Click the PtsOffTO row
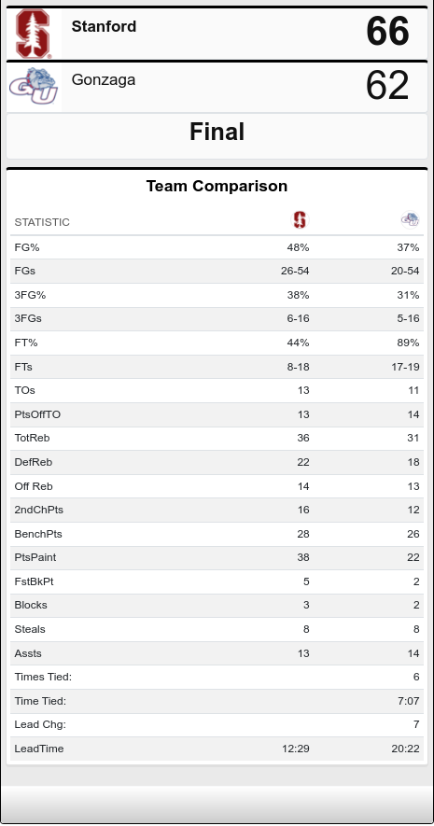Viewport: 434px width, 826px height. (x=217, y=414)
